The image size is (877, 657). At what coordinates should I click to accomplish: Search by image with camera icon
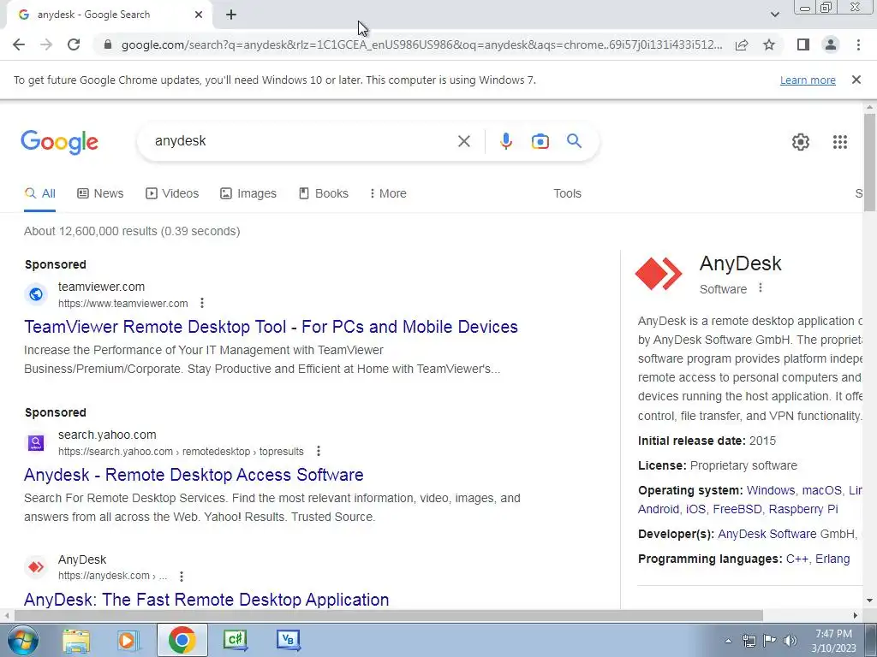pos(540,141)
